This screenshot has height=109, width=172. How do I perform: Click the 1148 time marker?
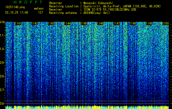(x=133, y=23)
